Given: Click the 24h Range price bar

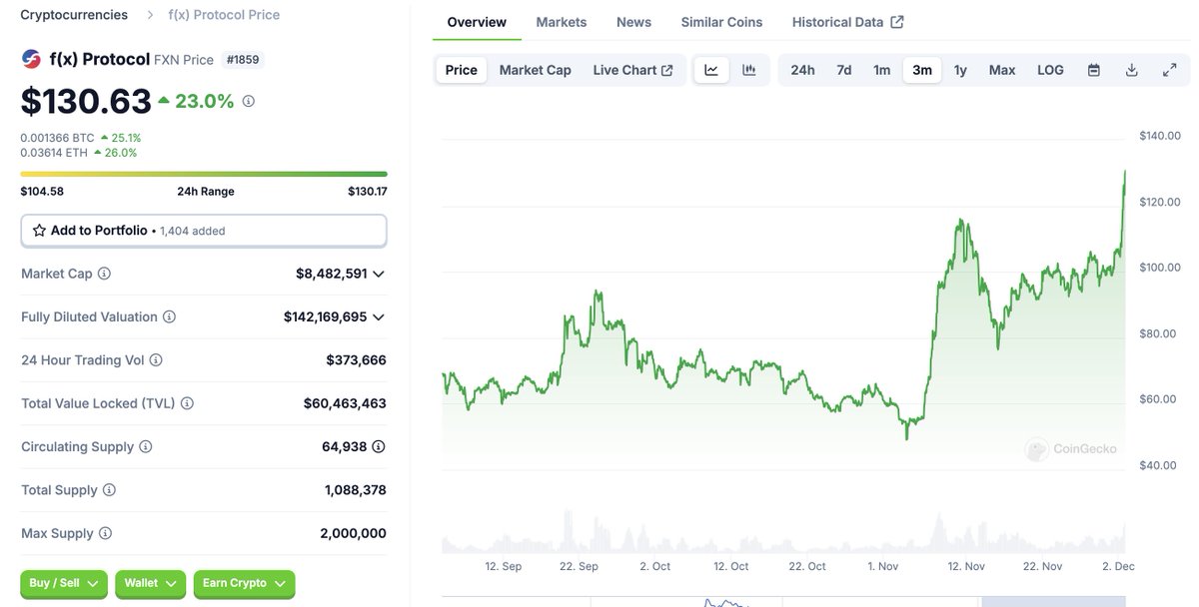Looking at the screenshot, I should pos(204,175).
